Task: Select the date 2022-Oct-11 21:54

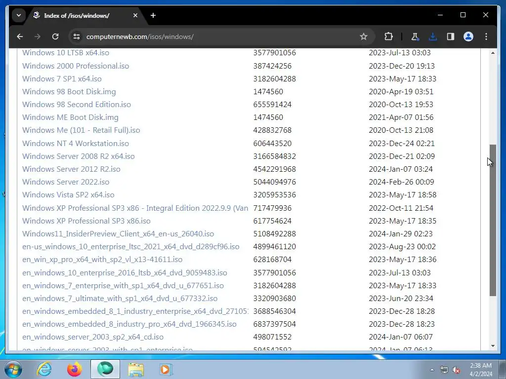Action: (401, 208)
